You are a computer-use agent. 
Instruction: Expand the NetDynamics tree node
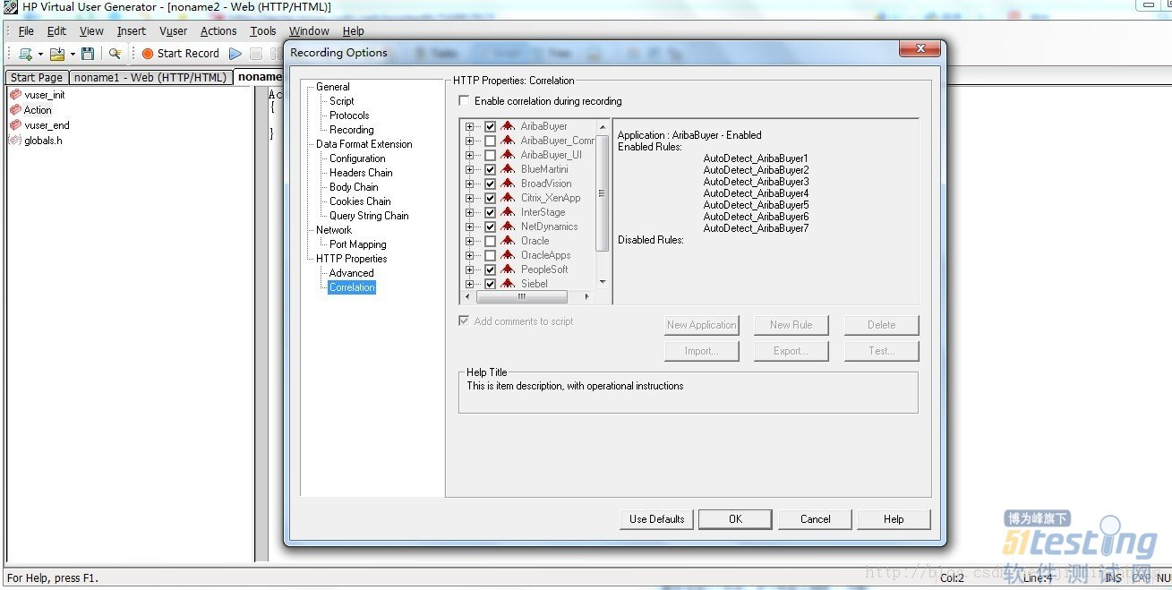click(470, 227)
